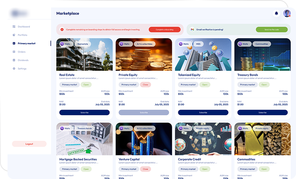This screenshot has width=296, height=179.
Task: Subscribe to the Treasury Bonds offering
Action: coord(262,112)
